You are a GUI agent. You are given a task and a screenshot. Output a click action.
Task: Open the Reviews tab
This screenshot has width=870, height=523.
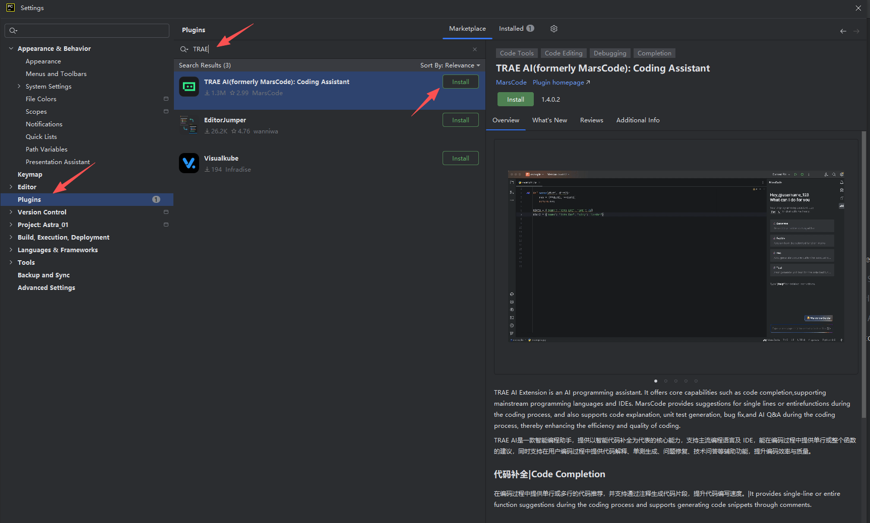click(591, 120)
